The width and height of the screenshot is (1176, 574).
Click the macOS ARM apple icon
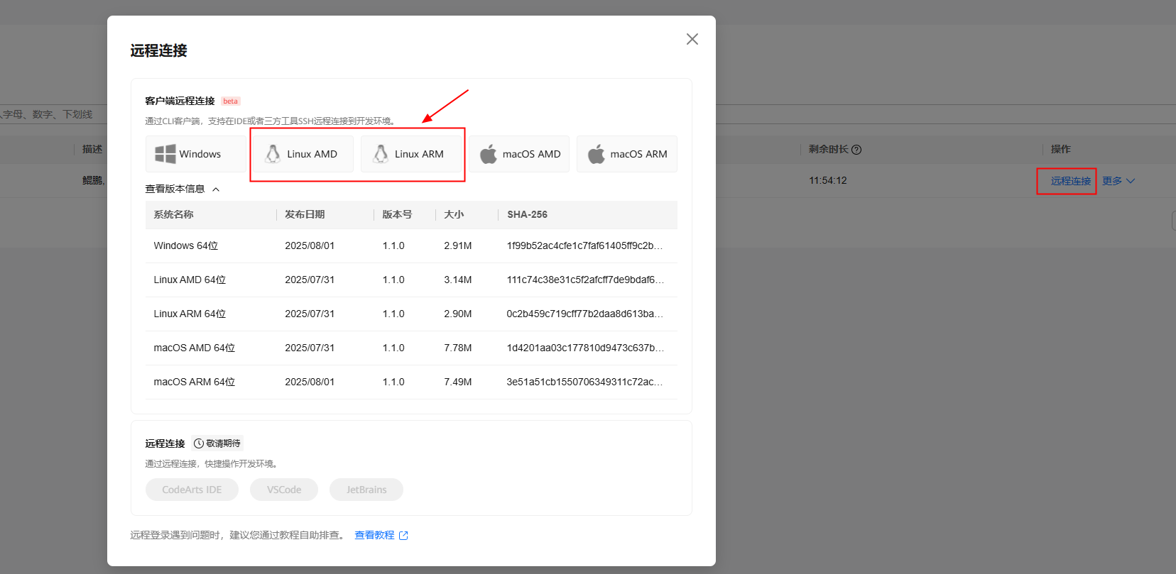click(x=597, y=154)
